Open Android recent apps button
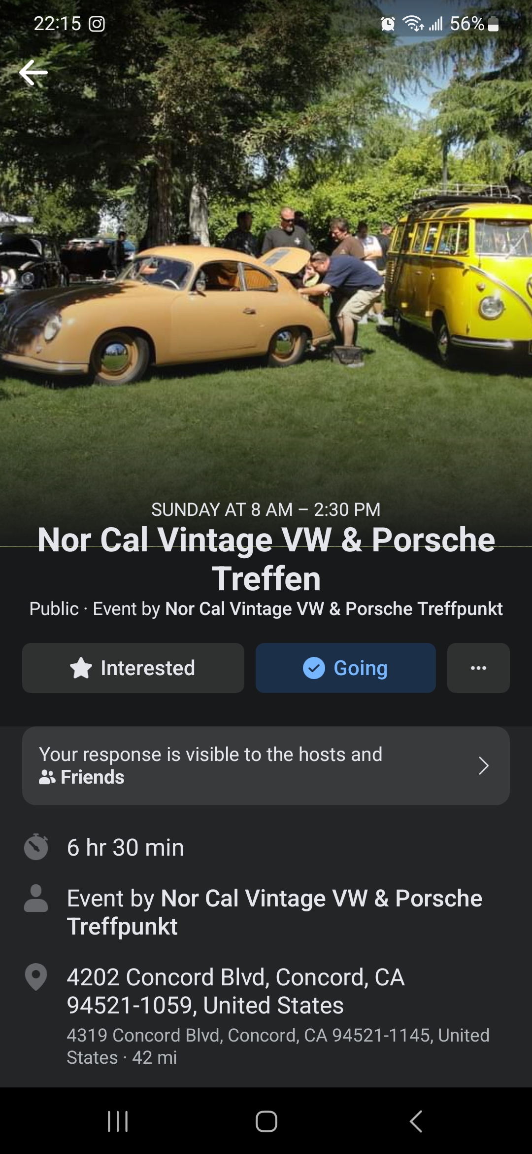The width and height of the screenshot is (532, 1154). click(x=118, y=1121)
